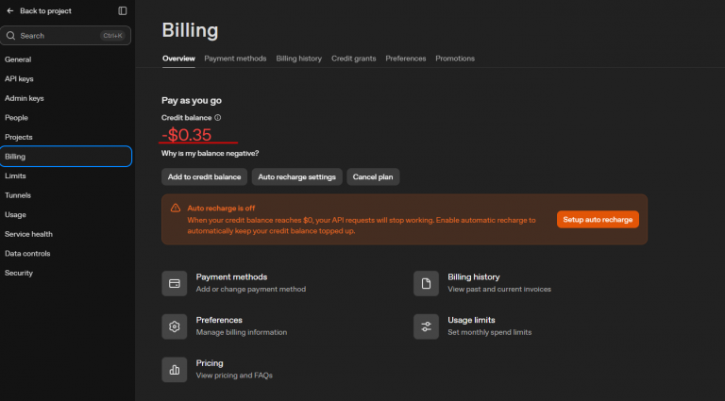Click the back arrow icon
The height and width of the screenshot is (401, 725).
(10, 11)
